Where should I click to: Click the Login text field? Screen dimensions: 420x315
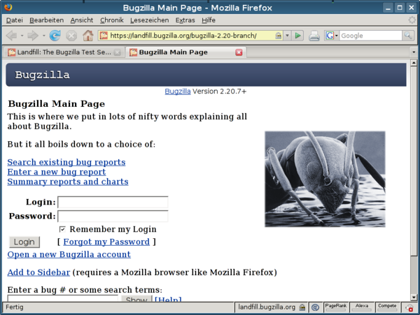point(113,202)
